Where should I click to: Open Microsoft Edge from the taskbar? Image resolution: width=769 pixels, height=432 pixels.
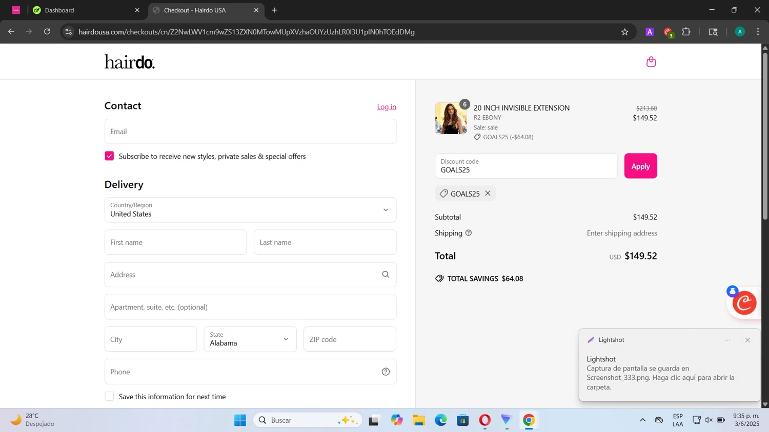point(441,420)
